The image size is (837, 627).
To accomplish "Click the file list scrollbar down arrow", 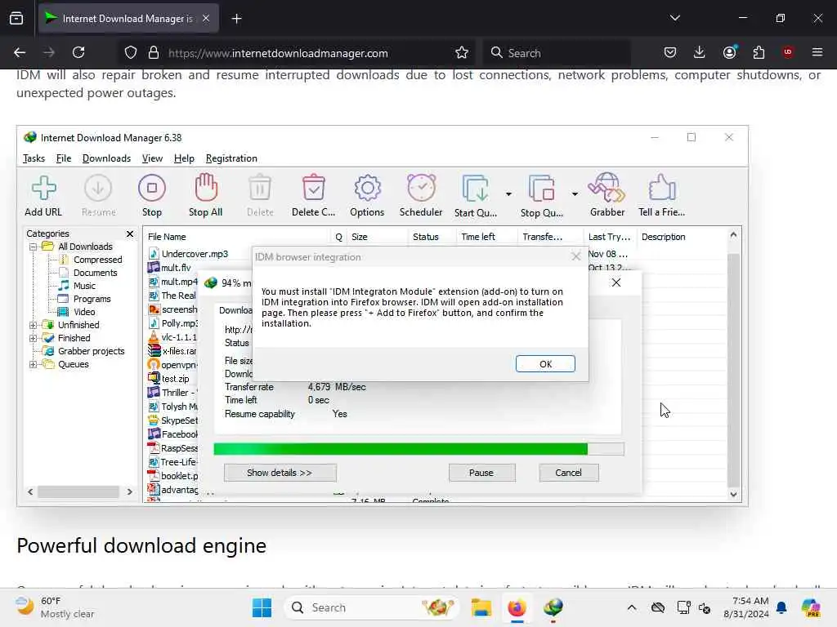I will (733, 494).
